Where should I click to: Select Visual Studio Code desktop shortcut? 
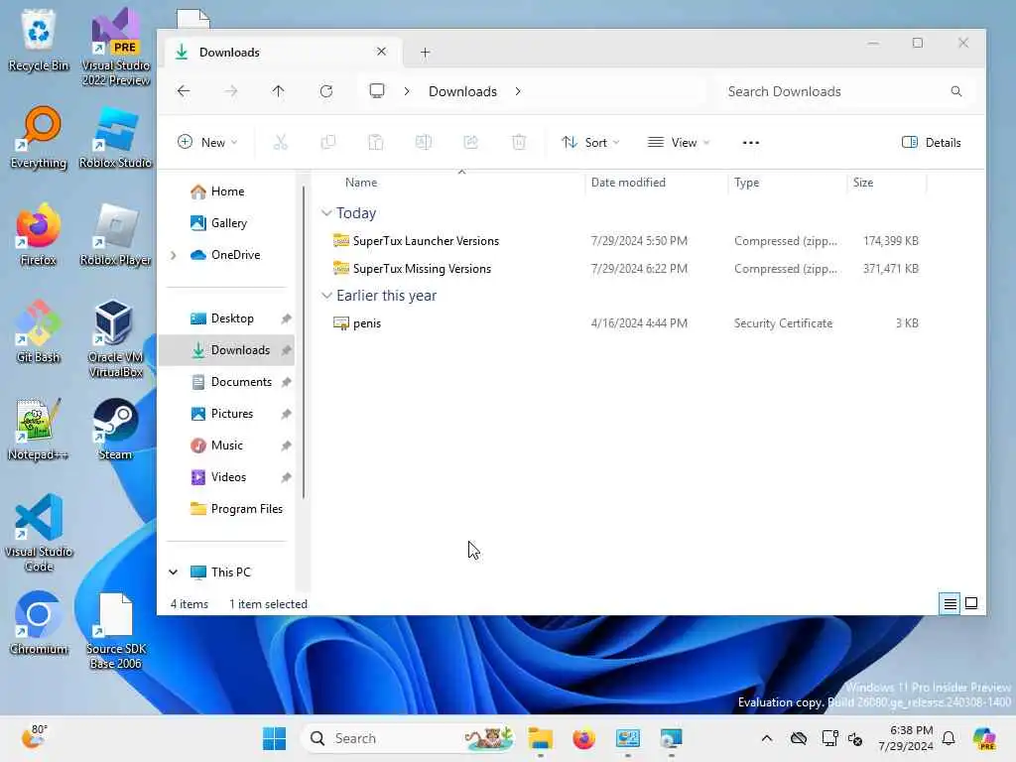click(39, 533)
